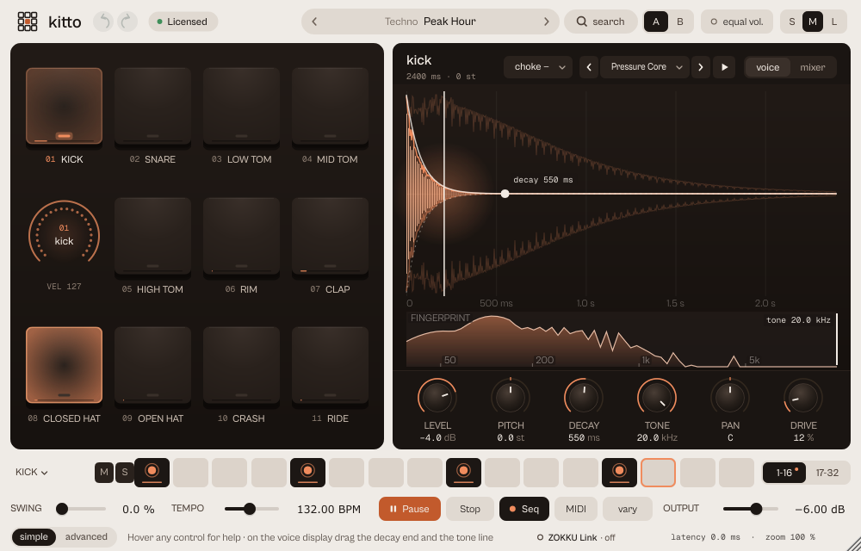Preview the Pressure Core sample
Viewport: 861px width, 551px height.
click(x=724, y=67)
